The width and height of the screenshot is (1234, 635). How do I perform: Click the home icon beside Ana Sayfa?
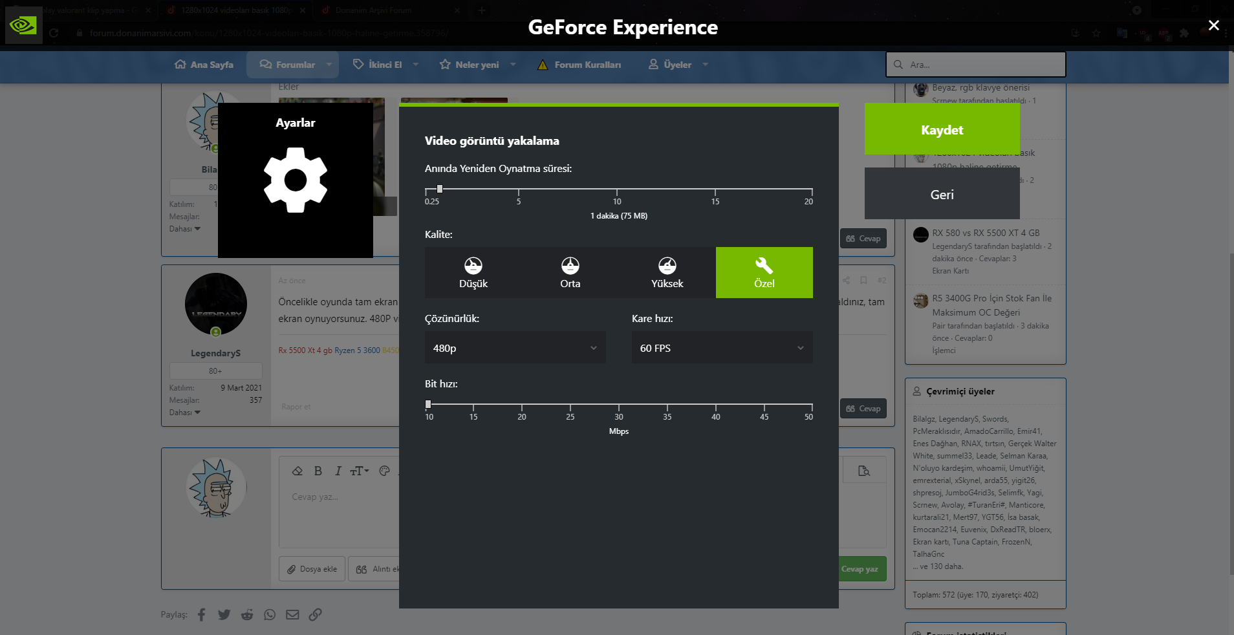point(180,65)
